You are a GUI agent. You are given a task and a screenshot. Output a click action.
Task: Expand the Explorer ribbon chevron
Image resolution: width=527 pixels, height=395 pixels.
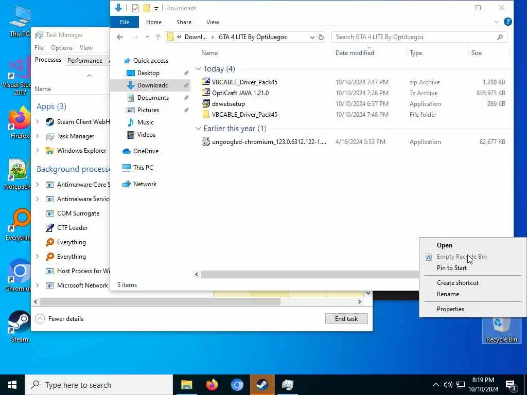(x=497, y=22)
